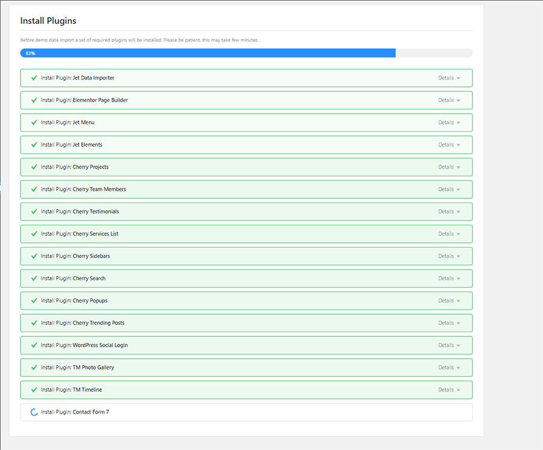Screen dimensions: 543x450
Task: Click the checkmark icon next to Jet Menu
Action: 34,123
